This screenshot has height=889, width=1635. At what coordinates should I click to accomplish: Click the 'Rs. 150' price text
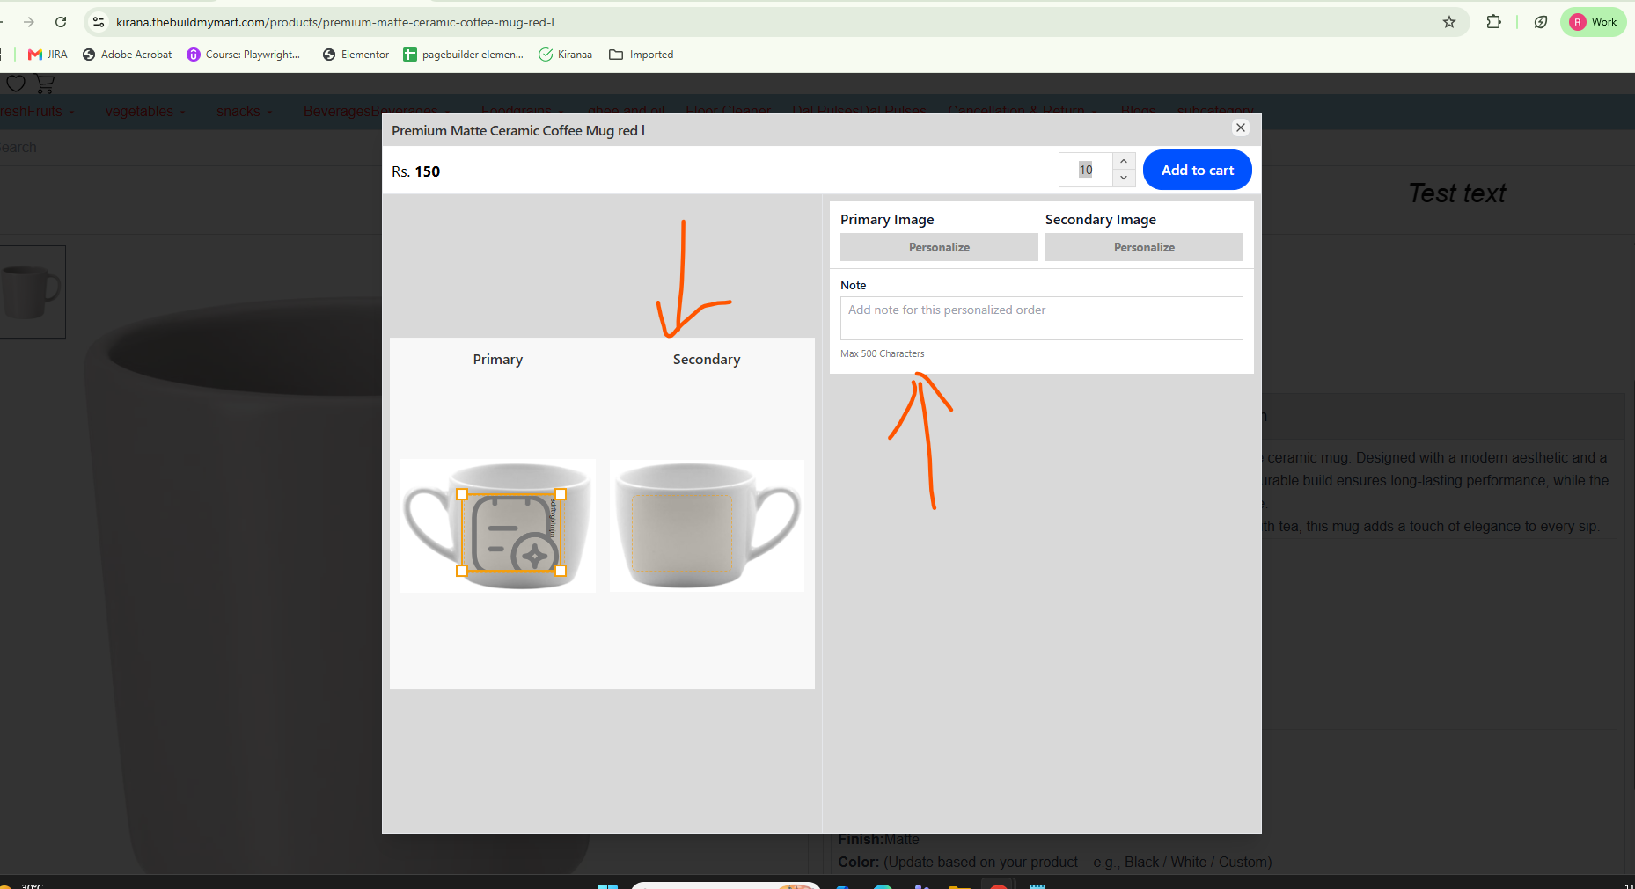point(415,171)
